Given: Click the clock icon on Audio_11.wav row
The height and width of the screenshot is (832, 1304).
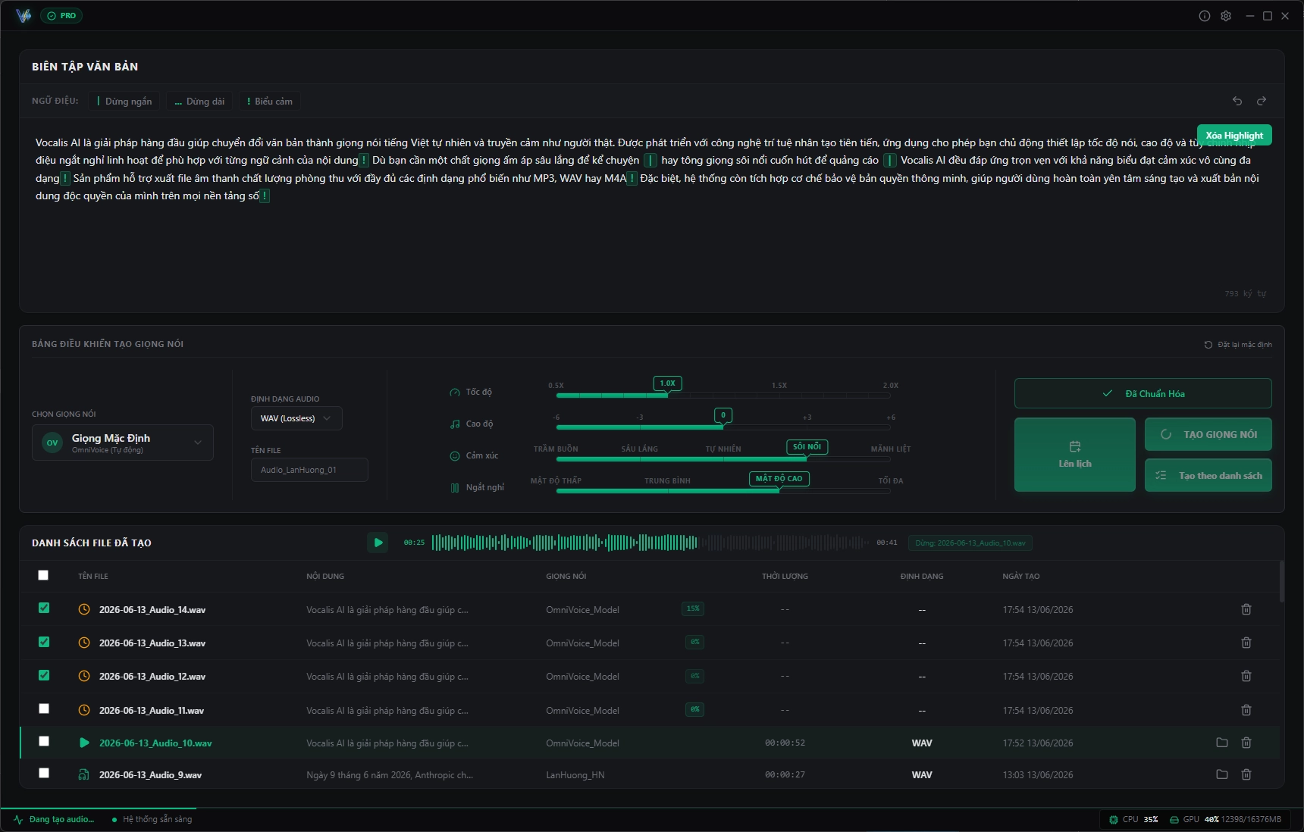Looking at the screenshot, I should [x=84, y=710].
